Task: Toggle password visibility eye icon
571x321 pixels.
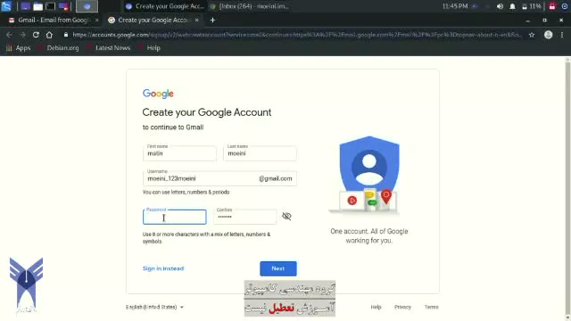Action: click(x=286, y=216)
